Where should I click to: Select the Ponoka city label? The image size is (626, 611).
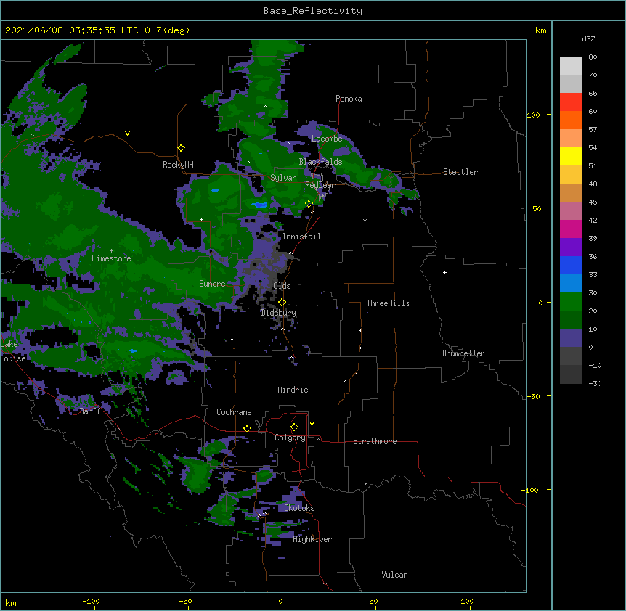[349, 99]
